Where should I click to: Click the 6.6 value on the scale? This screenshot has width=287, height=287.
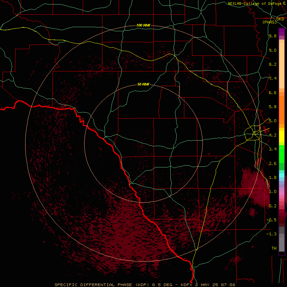273,92
